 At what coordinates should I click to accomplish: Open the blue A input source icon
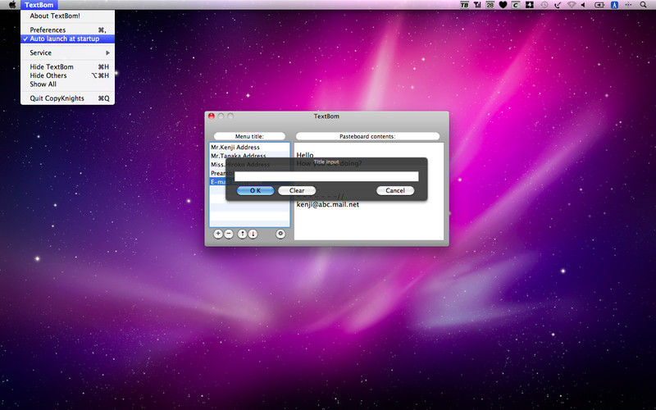614,5
